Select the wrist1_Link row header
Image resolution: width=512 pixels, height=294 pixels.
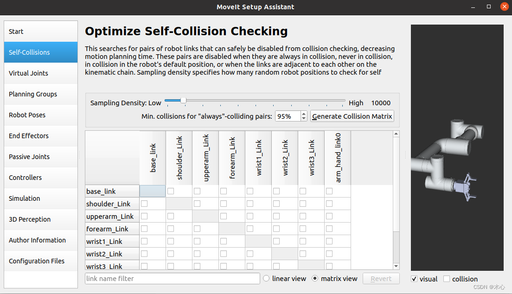(x=112, y=241)
